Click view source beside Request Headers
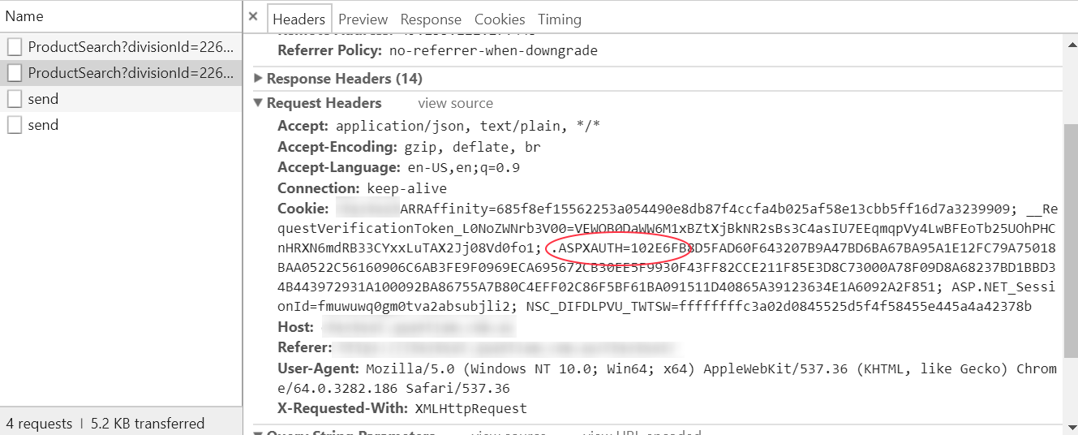The width and height of the screenshot is (1078, 435). point(455,103)
